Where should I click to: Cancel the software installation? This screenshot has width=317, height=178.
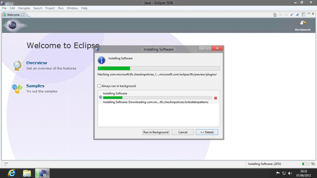(x=183, y=132)
